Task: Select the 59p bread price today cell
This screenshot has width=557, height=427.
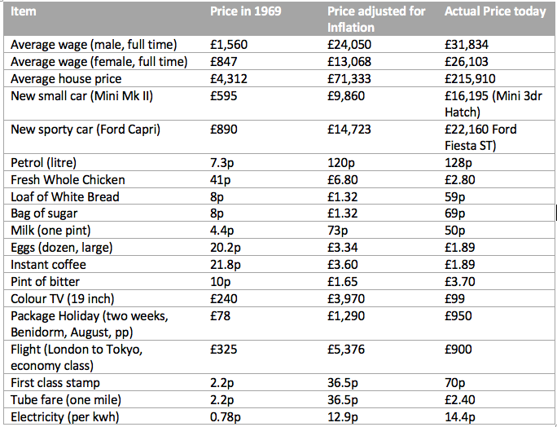Action: tap(454, 197)
